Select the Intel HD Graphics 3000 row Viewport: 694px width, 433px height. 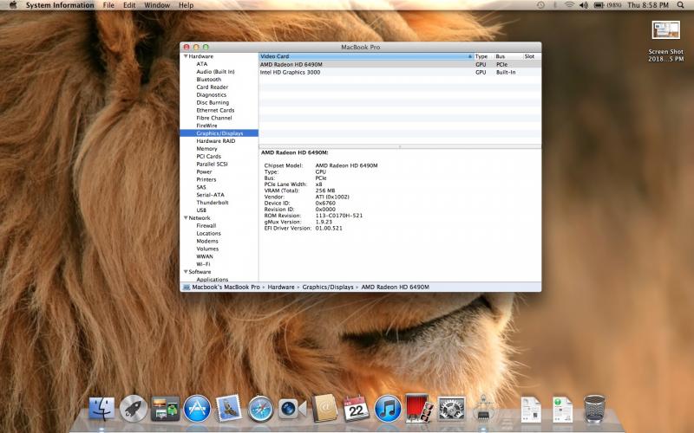point(400,72)
